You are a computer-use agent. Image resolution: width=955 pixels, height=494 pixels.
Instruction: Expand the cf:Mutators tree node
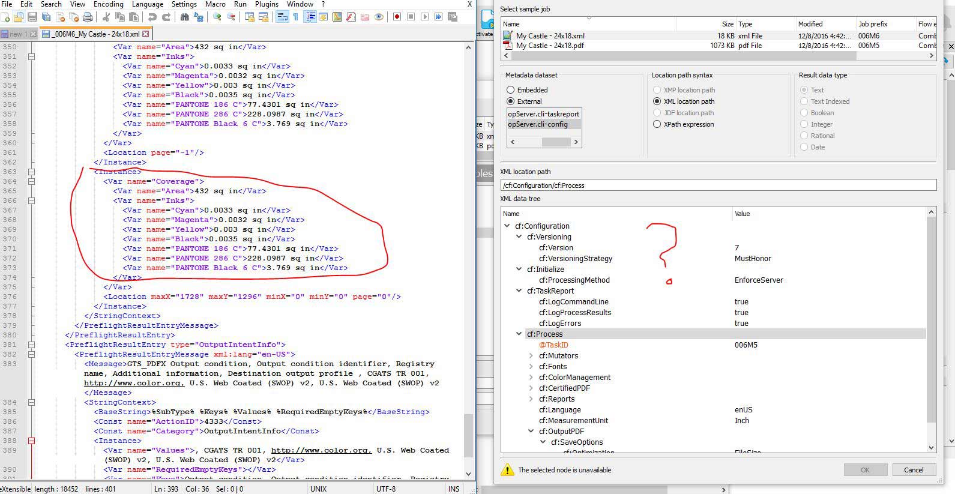point(531,356)
